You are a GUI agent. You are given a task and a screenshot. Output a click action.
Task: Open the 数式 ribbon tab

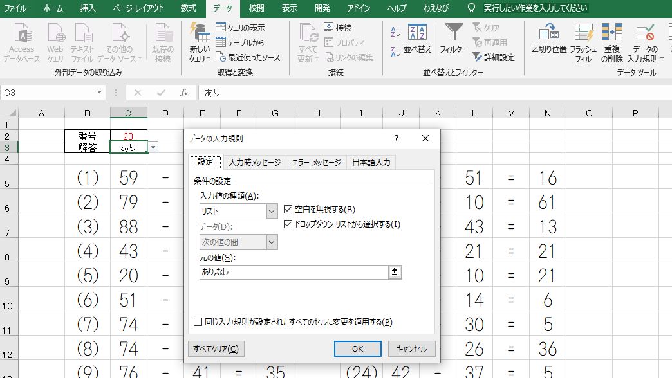pyautogui.click(x=188, y=8)
